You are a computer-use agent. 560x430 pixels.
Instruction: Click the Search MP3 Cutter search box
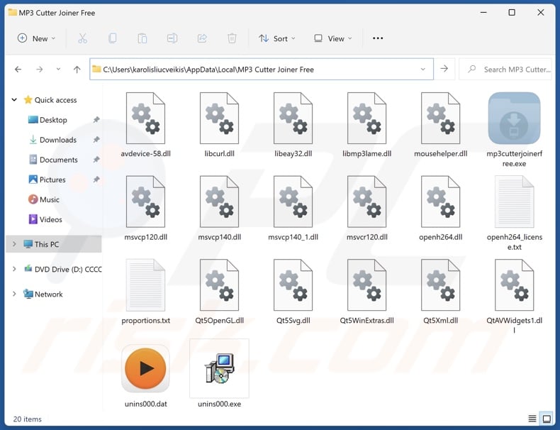pos(505,69)
